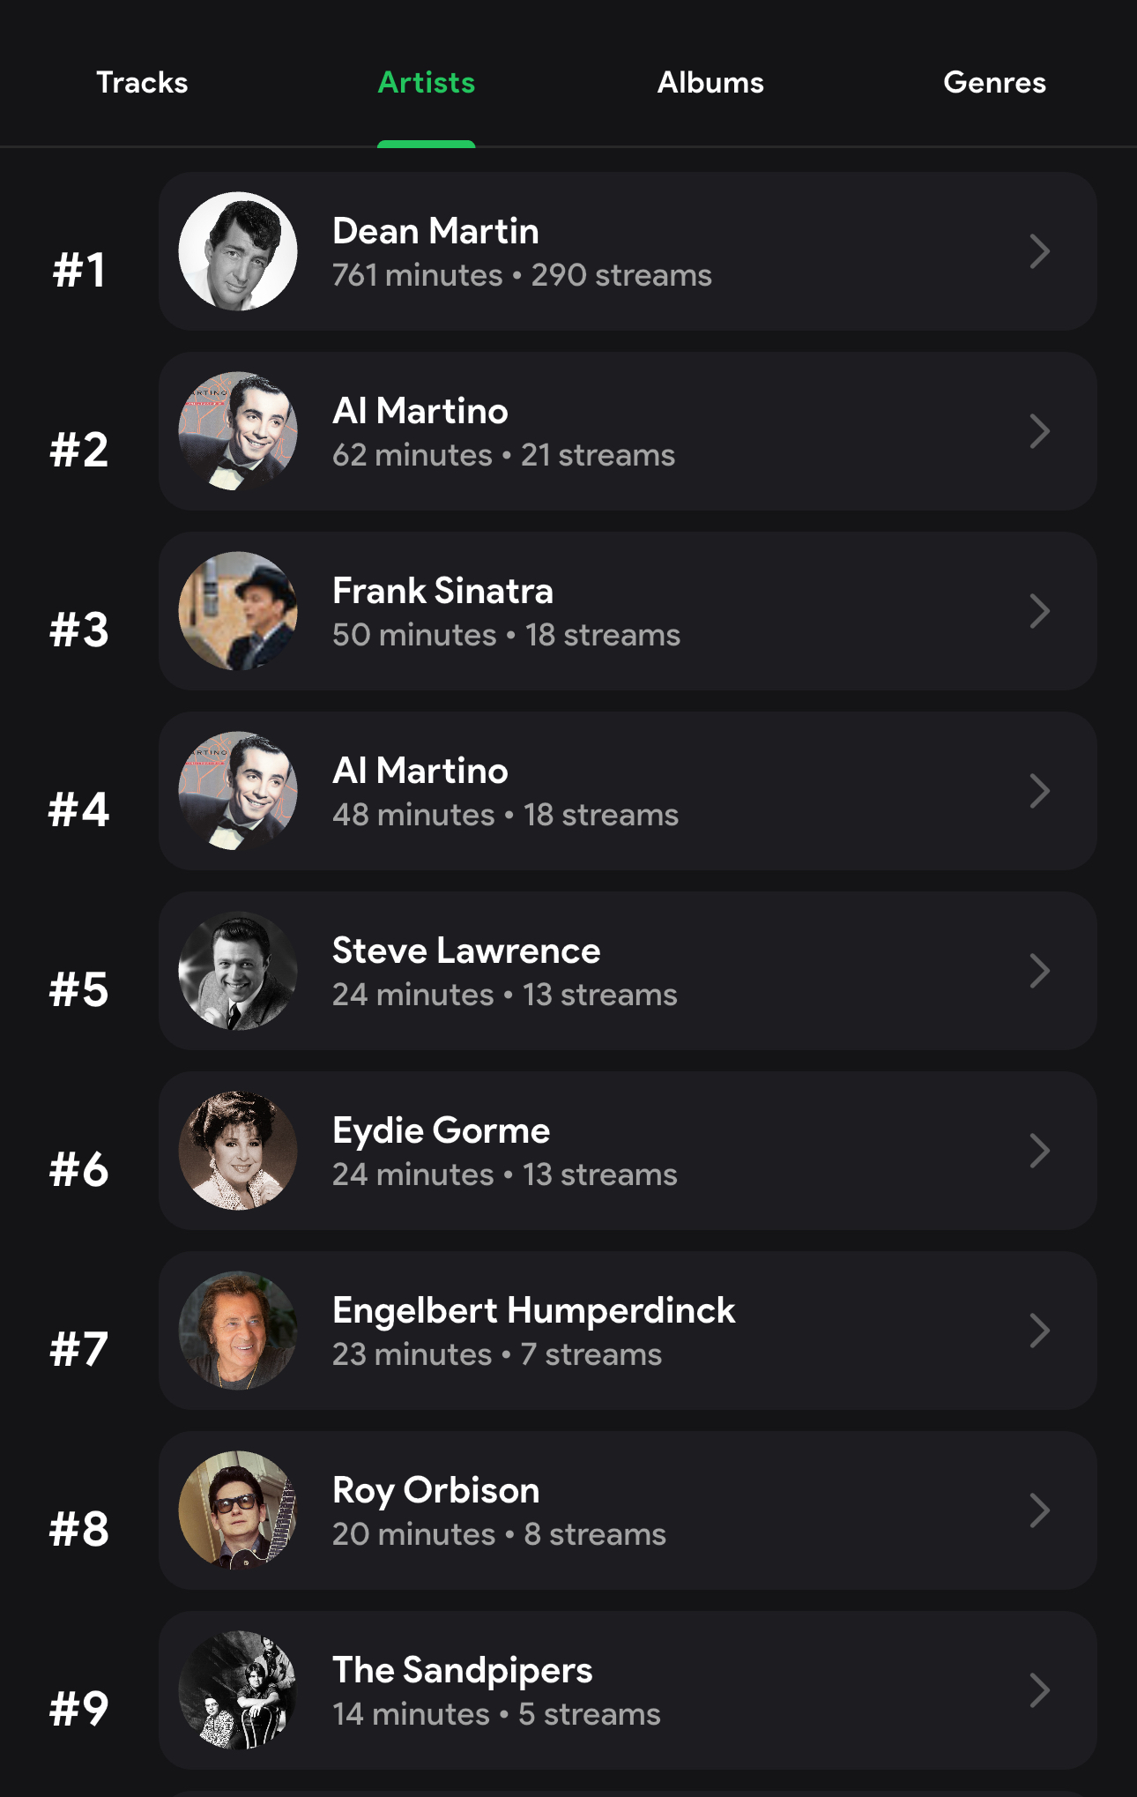Click chevron for Frank Sinatra row
The image size is (1137, 1797).
pos(1040,611)
